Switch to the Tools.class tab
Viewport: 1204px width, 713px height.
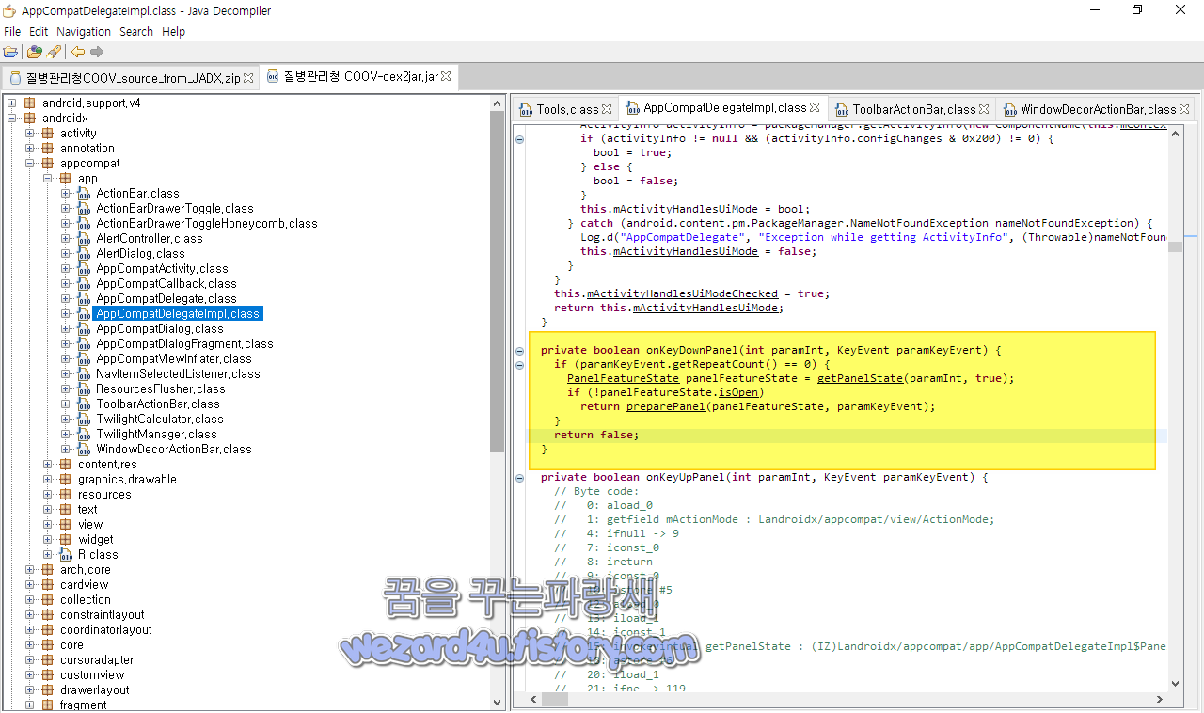point(567,109)
